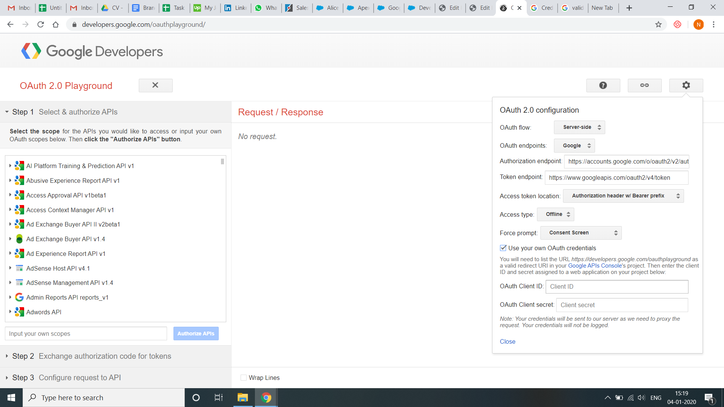Click the speaker volume icon in system tray
The image size is (724, 407).
pos(642,397)
